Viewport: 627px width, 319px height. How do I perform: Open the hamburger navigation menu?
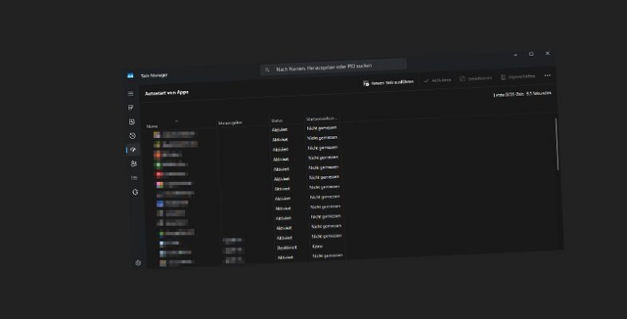coord(130,93)
